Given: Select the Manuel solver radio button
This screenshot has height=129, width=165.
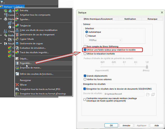Looking at the screenshot, I should pos(87,36).
